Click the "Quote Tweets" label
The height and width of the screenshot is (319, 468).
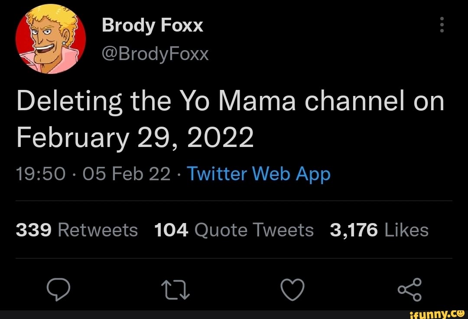pos(254,230)
